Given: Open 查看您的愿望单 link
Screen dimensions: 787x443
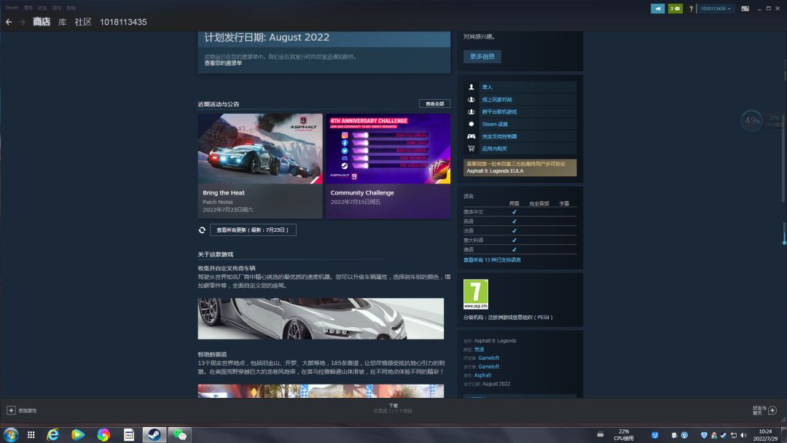Looking at the screenshot, I should (x=223, y=63).
